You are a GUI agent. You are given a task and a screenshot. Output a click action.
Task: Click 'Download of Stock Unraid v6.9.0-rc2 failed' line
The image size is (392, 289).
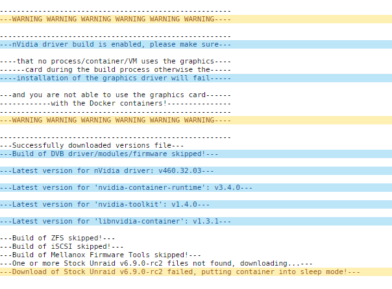click(196, 272)
